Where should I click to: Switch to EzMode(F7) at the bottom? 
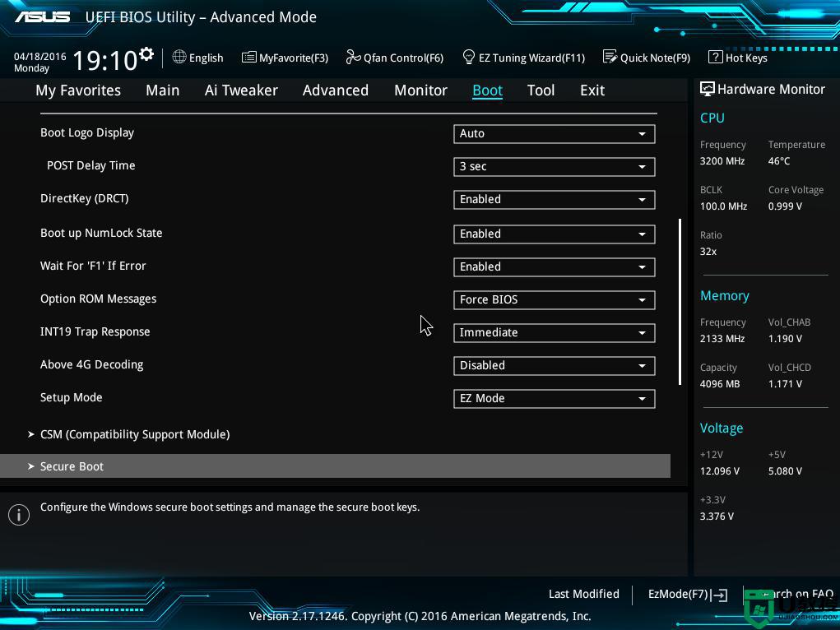[x=687, y=594]
